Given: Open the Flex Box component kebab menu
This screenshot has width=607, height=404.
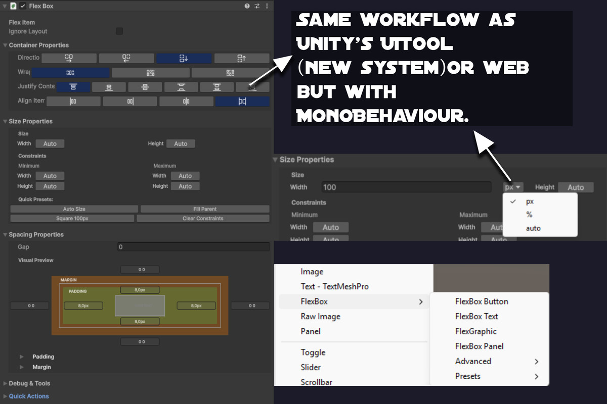Looking at the screenshot, I should coord(267,6).
